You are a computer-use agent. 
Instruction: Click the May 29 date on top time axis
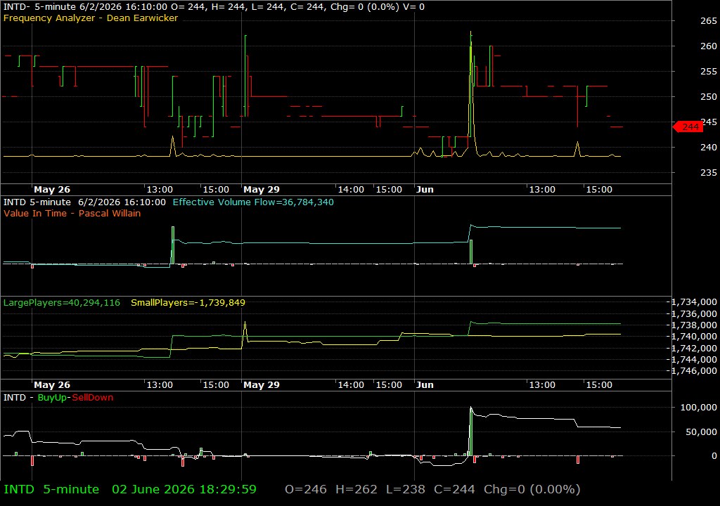(x=262, y=190)
